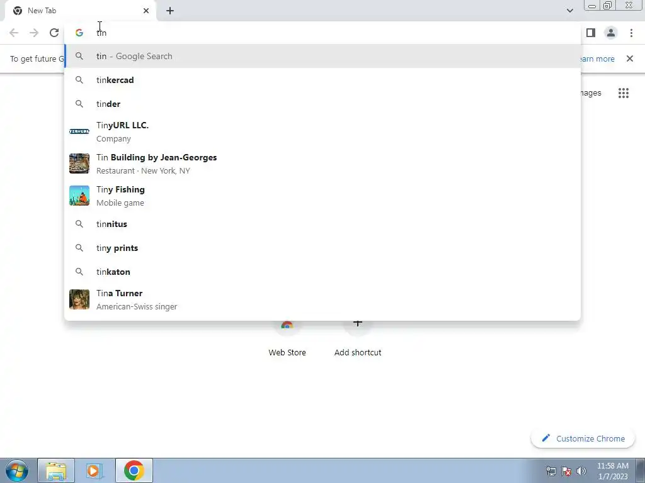Choose the 'tiny prints' suggestion
Image resolution: width=645 pixels, height=483 pixels.
322,248
